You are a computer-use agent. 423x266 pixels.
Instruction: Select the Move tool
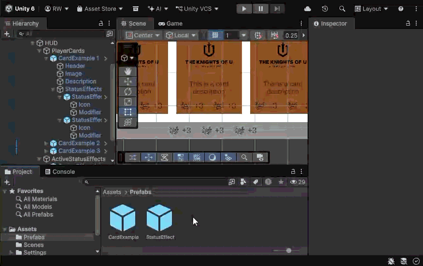pyautogui.click(x=128, y=82)
